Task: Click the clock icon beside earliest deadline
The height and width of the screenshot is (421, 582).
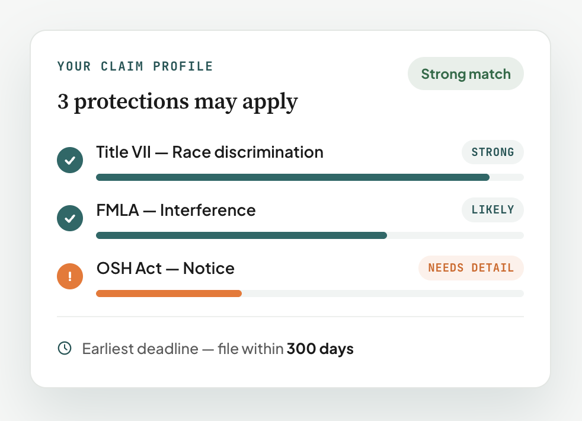Action: tap(65, 348)
